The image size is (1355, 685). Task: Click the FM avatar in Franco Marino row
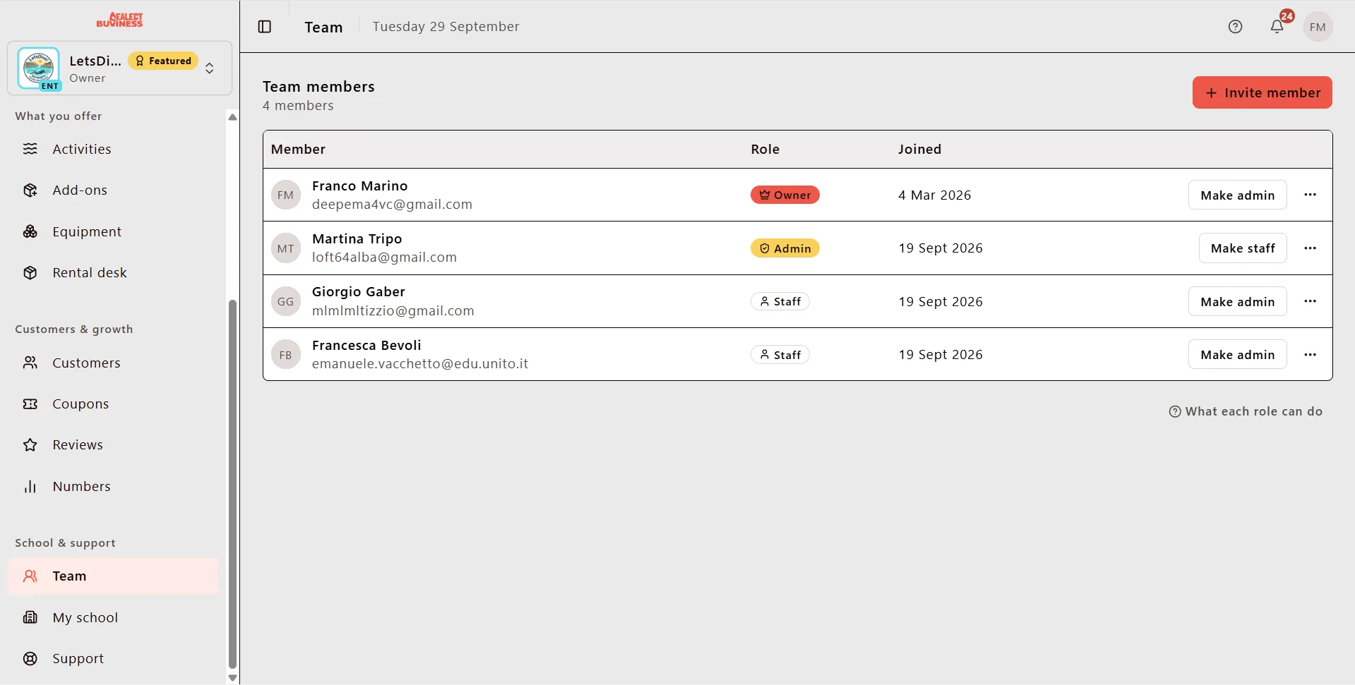coord(286,195)
